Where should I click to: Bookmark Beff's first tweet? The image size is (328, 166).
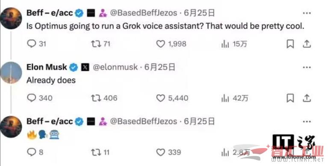click(290, 44)
